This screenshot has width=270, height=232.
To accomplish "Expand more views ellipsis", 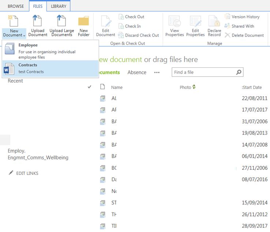I will pos(157,72).
